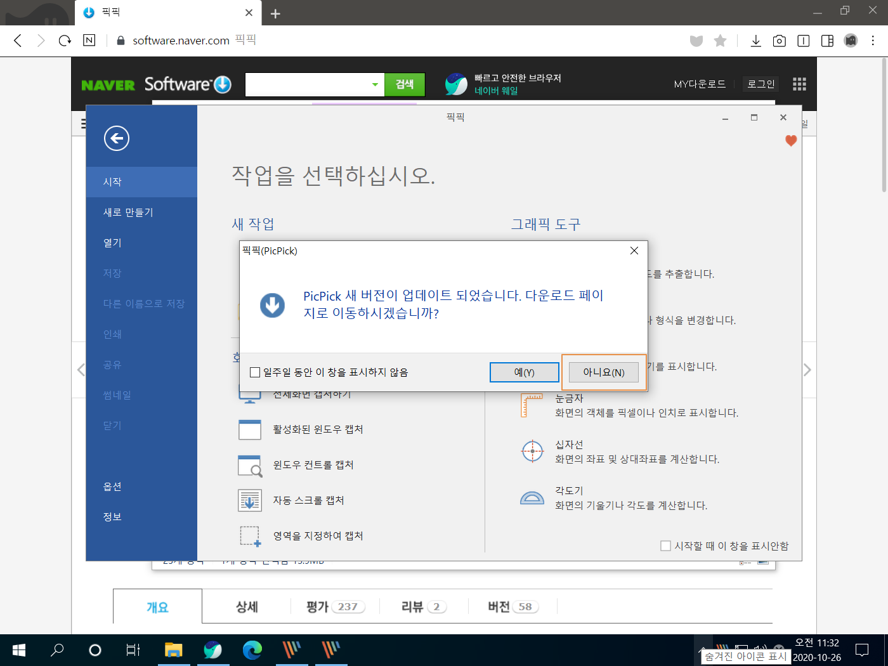The width and height of the screenshot is (888, 666).
Task: Click the Naver N home button
Action: click(x=89, y=40)
